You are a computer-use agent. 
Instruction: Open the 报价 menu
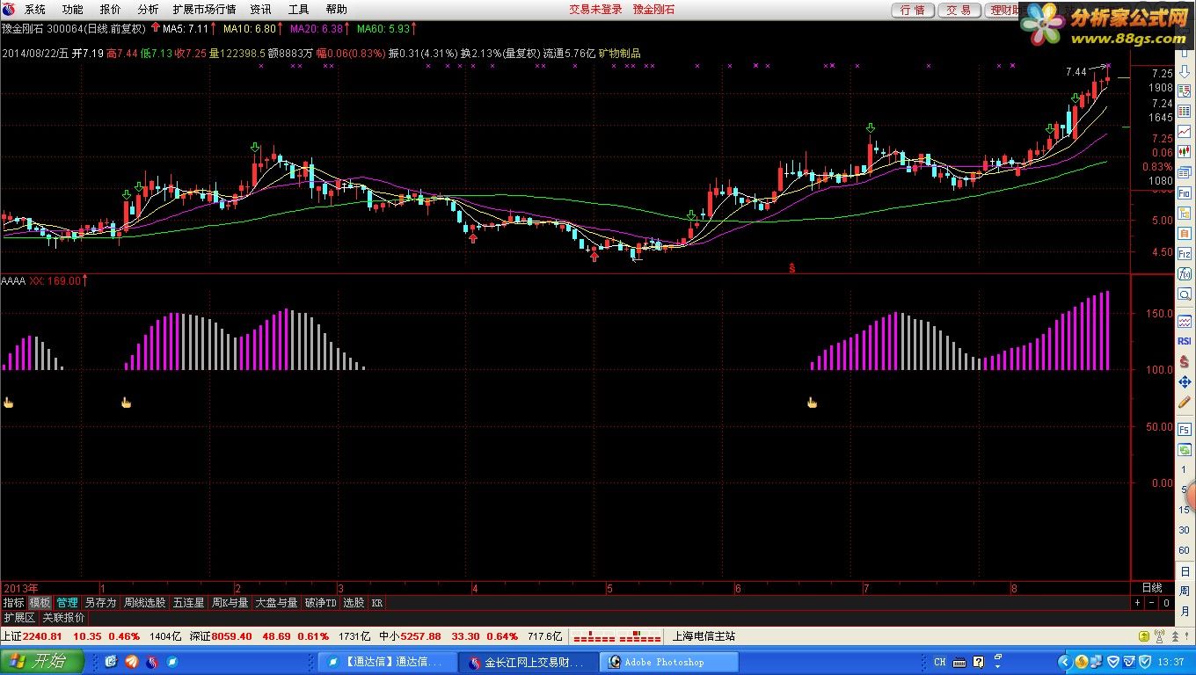(x=111, y=10)
